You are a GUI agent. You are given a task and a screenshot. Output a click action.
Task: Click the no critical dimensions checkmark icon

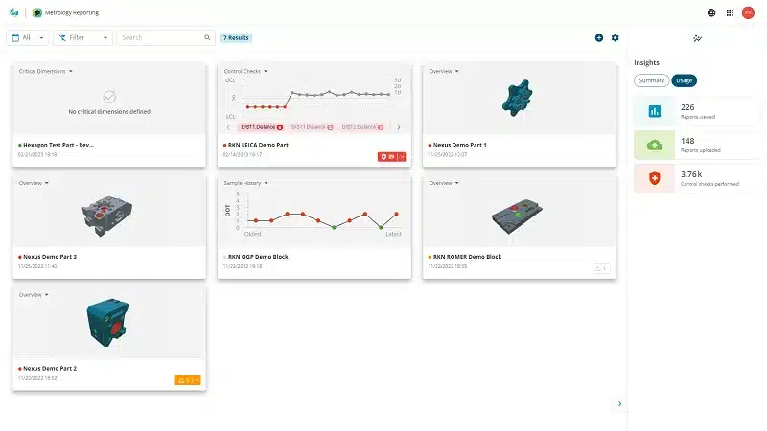coord(109,97)
